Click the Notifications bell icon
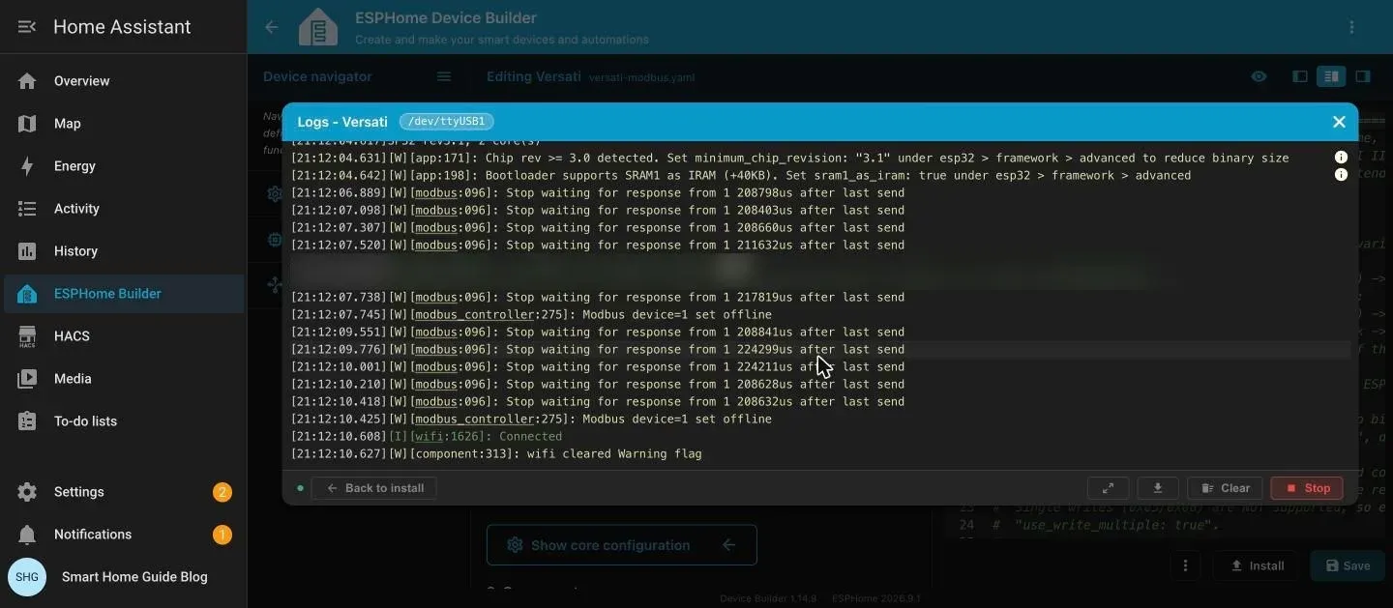The width and height of the screenshot is (1393, 608). coord(27,535)
